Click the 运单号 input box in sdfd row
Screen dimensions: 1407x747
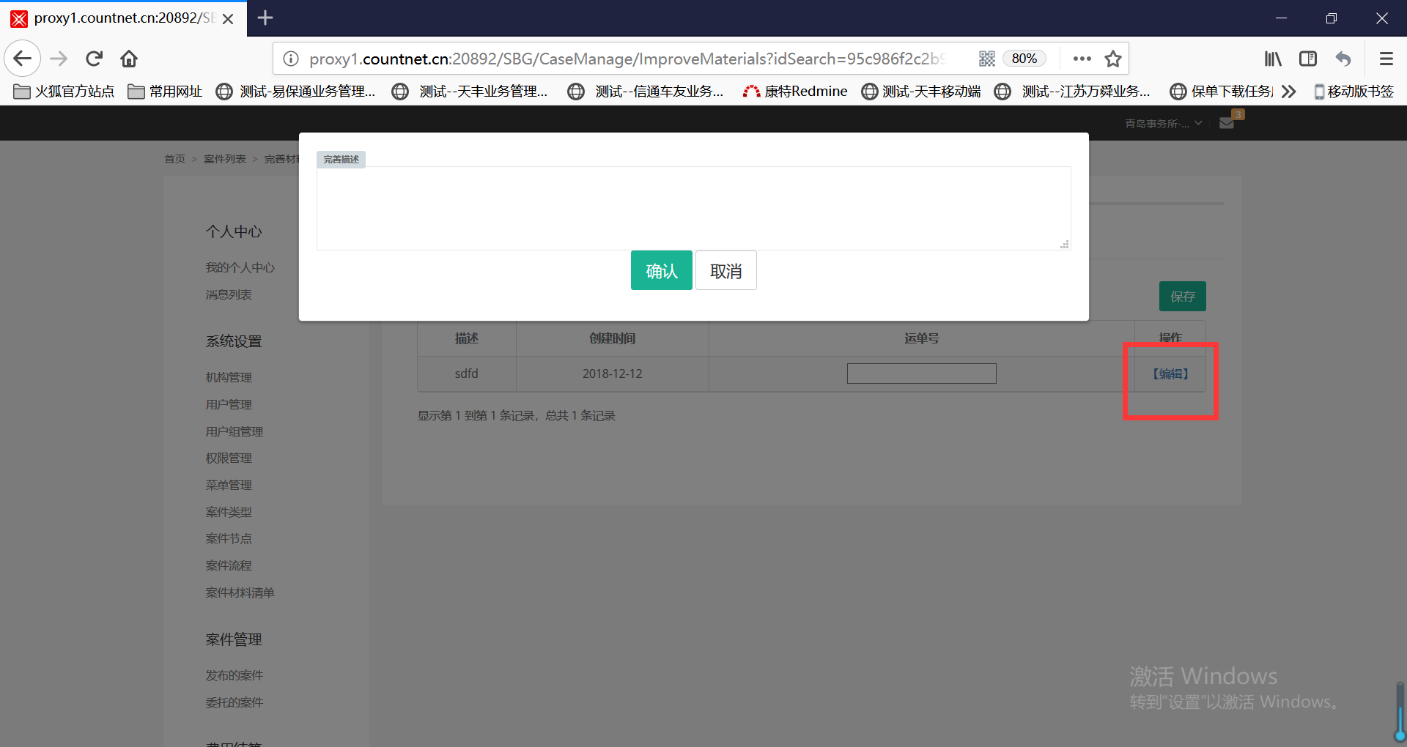(921, 373)
